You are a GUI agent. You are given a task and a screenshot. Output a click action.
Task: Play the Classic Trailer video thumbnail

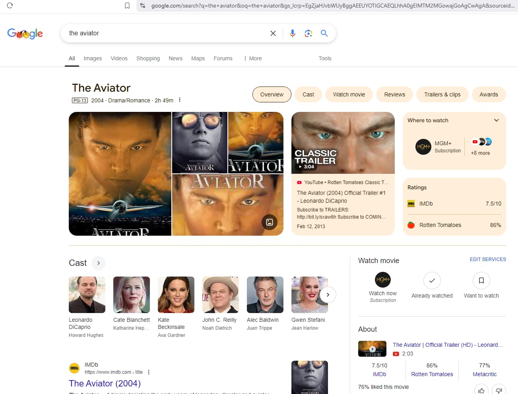coord(343,143)
